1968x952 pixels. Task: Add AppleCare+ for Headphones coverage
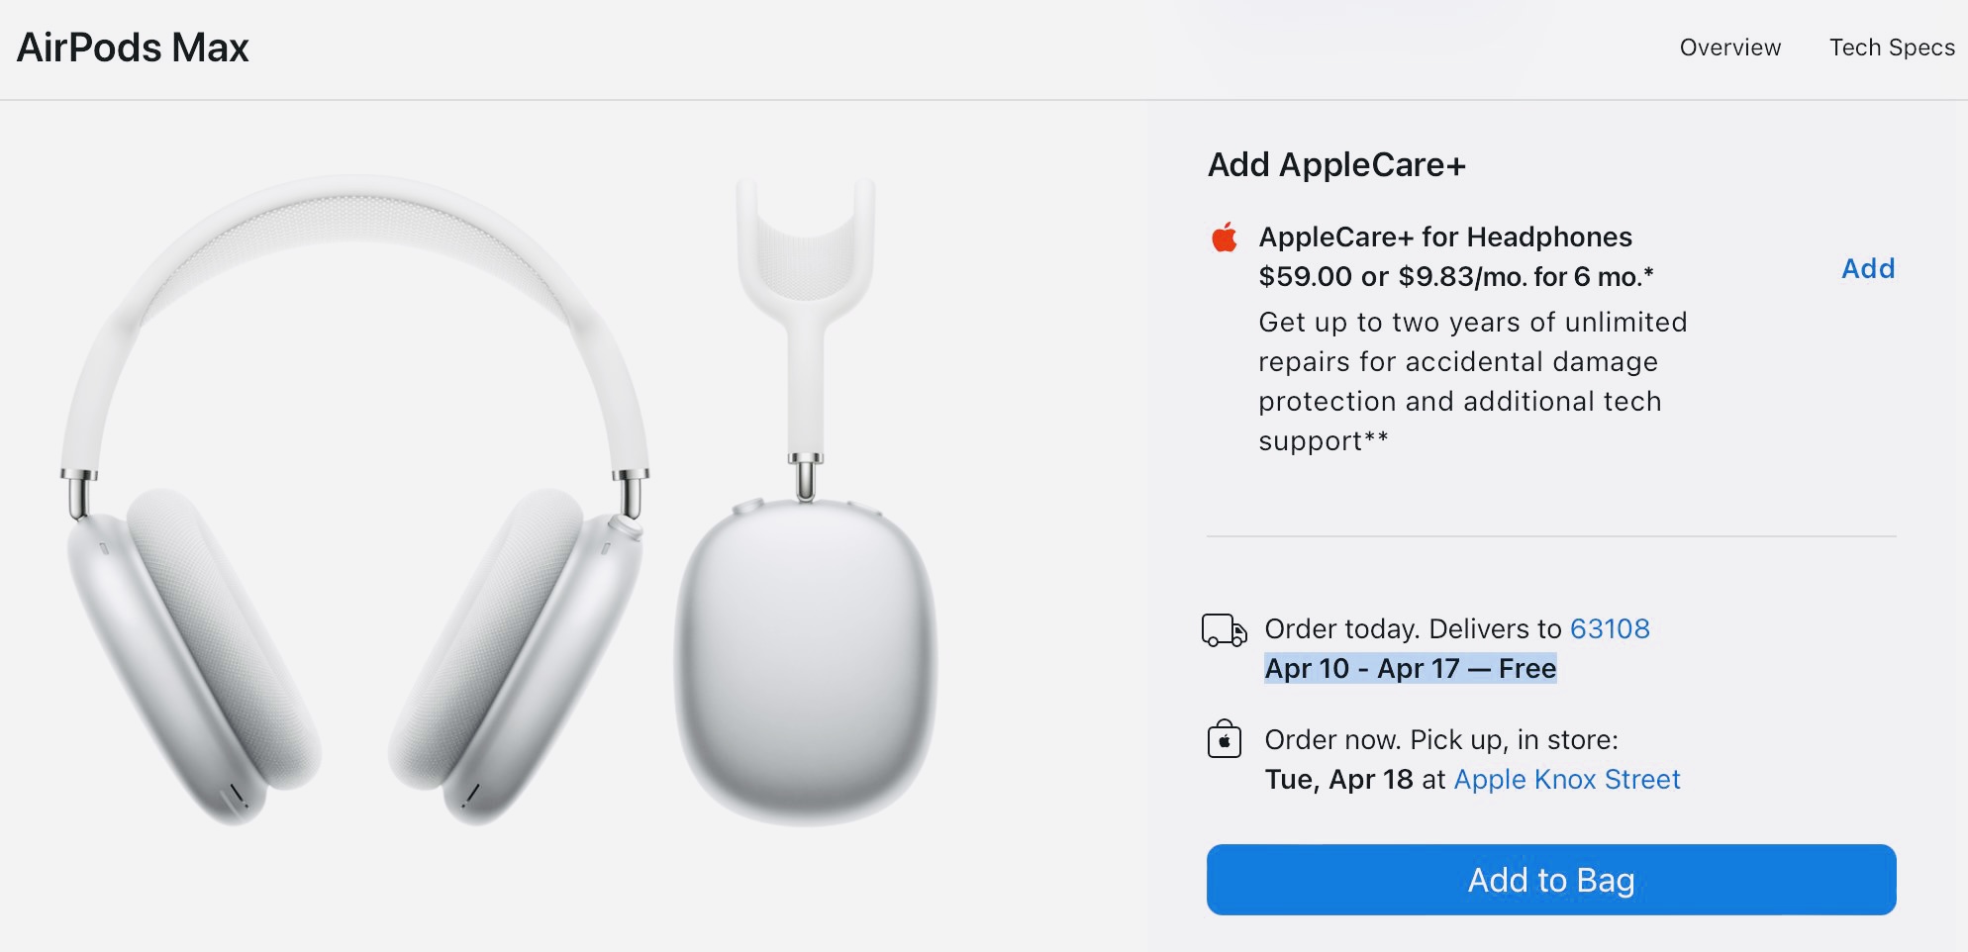[x=1867, y=268]
